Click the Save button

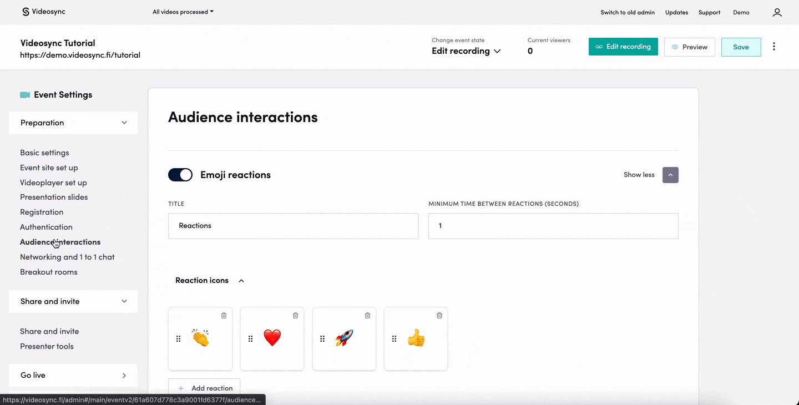741,47
